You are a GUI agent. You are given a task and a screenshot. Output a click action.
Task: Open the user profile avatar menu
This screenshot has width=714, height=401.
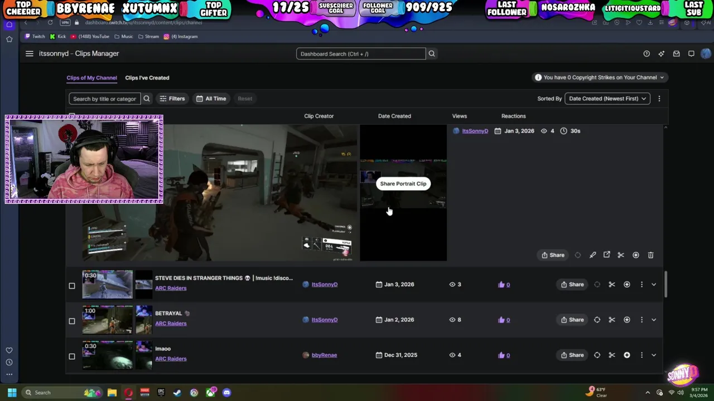click(706, 53)
